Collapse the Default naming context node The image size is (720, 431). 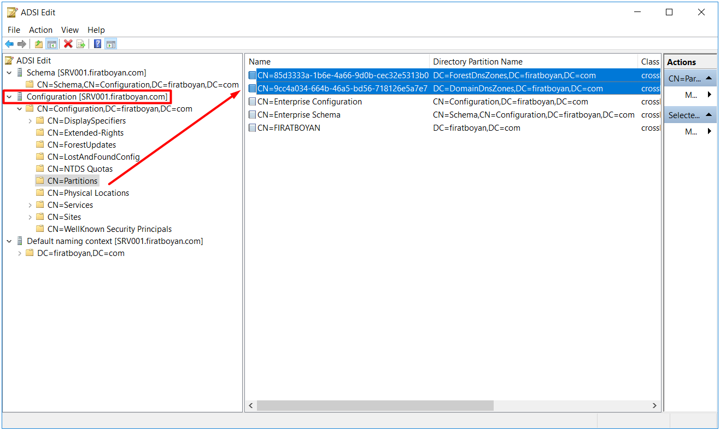point(9,241)
